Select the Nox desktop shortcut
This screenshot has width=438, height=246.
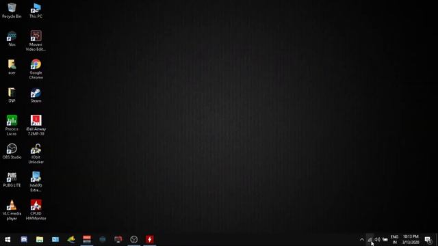[12, 39]
